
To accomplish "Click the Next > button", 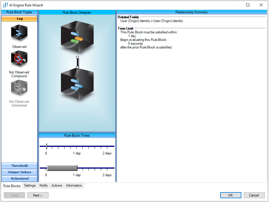I will pyautogui.click(x=38, y=195).
